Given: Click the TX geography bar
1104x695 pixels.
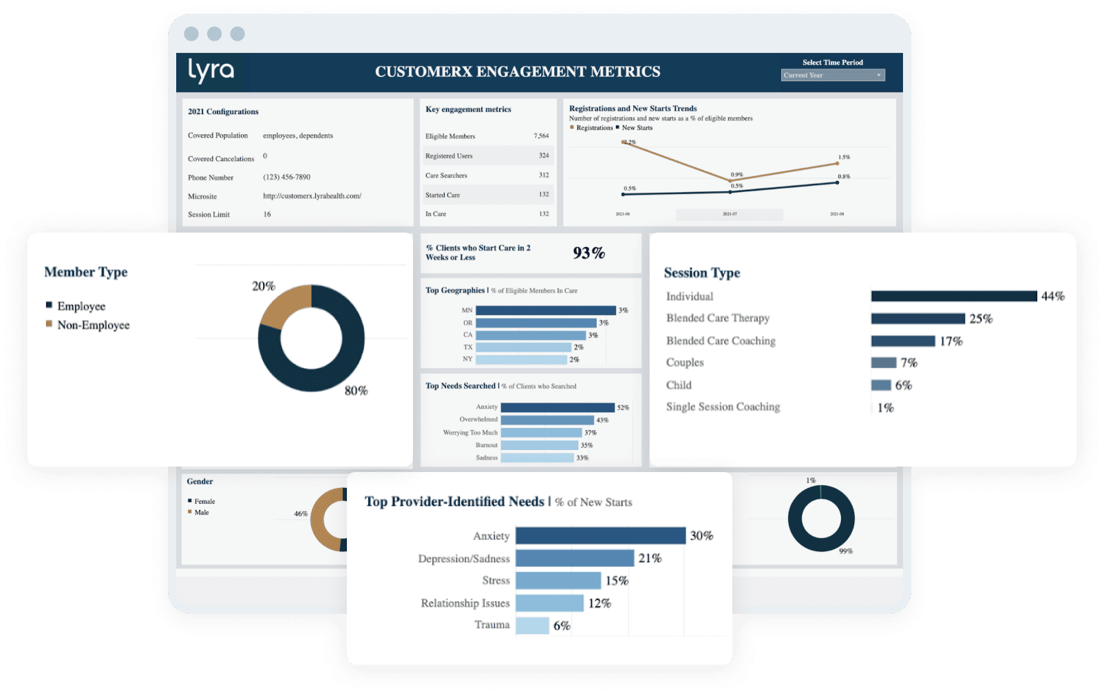Looking at the screenshot, I should click(x=523, y=347).
